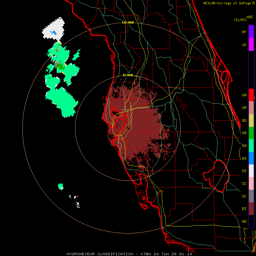Screen dimensions: 256x256
Task: Click the small isolated rain cell offshore southwest
Action: [x=61, y=186]
